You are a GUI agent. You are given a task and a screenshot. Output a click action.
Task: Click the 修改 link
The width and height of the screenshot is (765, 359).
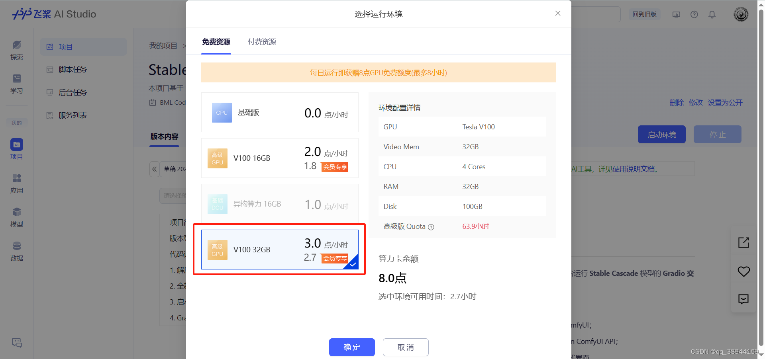click(x=696, y=103)
